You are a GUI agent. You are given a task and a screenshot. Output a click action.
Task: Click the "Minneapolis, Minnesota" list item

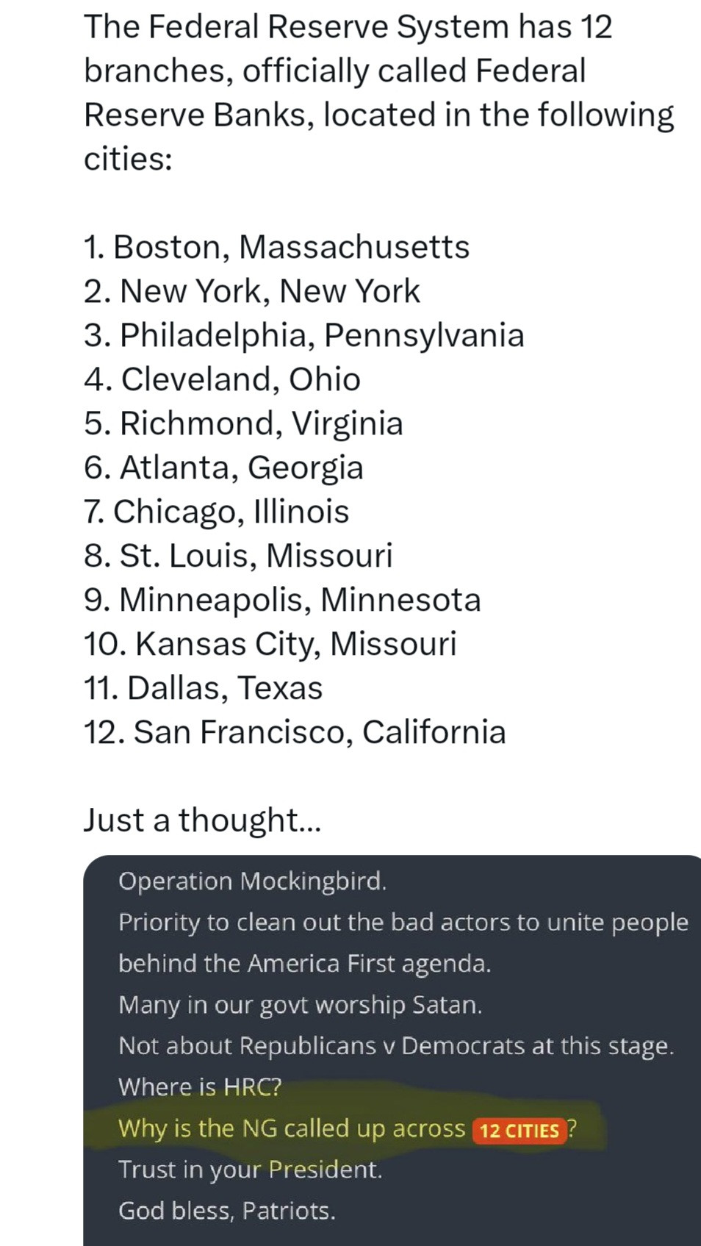tap(282, 600)
